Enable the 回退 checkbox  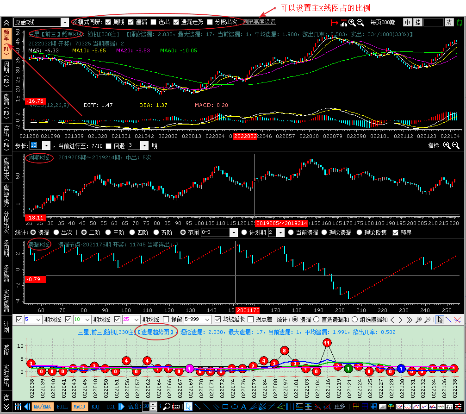(108, 146)
